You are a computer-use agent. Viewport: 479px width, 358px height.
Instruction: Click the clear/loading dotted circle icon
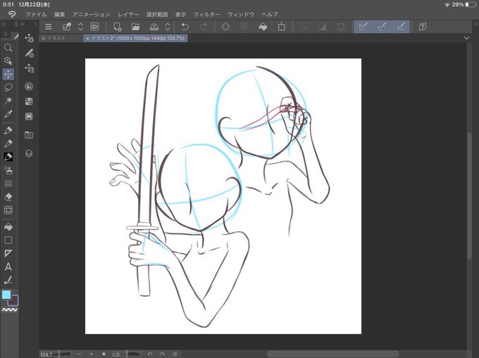pyautogui.click(x=225, y=27)
